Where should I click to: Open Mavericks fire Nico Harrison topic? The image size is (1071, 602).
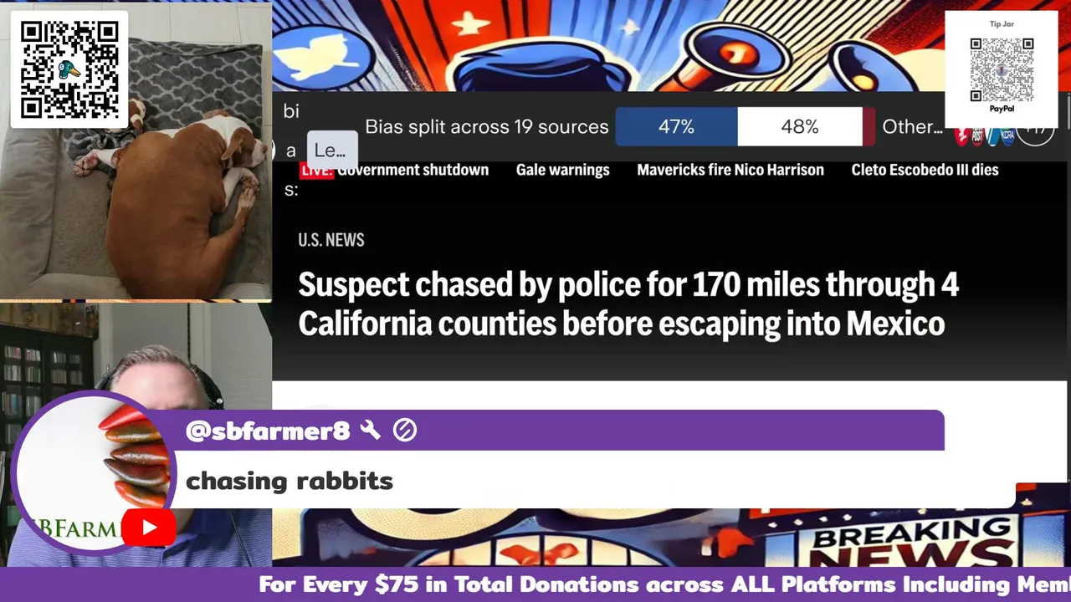pos(730,170)
